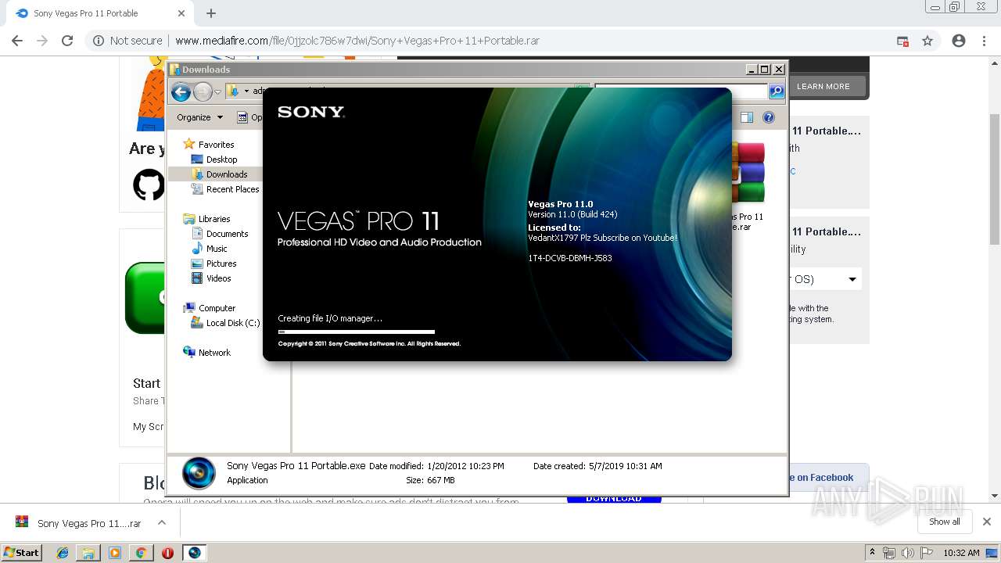View site info for Not secure label

coord(127,41)
